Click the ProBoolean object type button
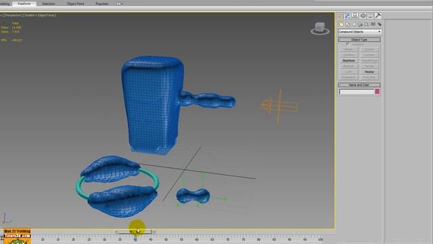 (x=349, y=77)
